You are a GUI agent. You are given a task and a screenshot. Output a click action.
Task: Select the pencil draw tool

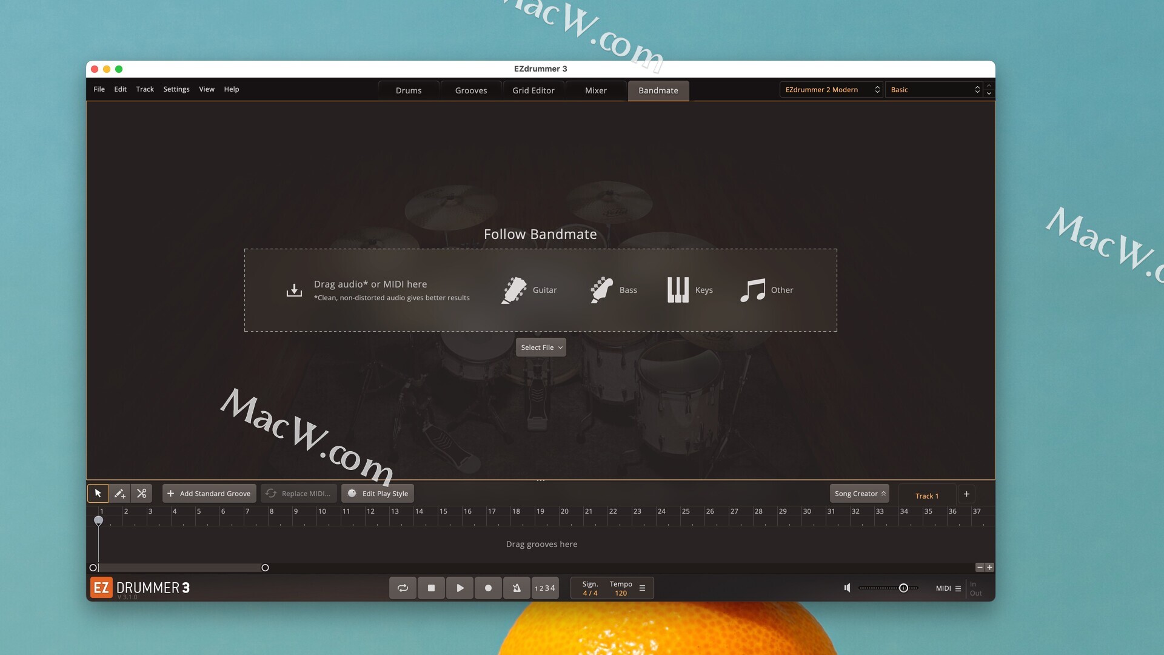[x=119, y=494]
